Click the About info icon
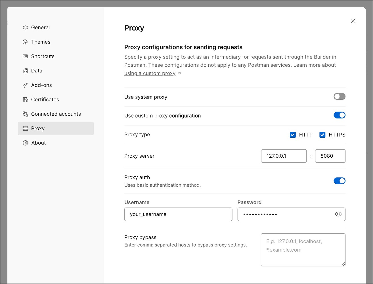This screenshot has width=373, height=284. click(x=25, y=143)
